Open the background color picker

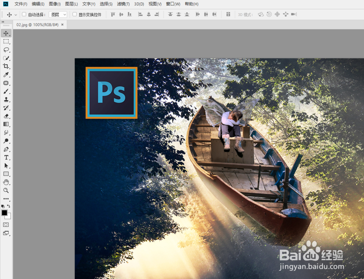click(x=9, y=217)
